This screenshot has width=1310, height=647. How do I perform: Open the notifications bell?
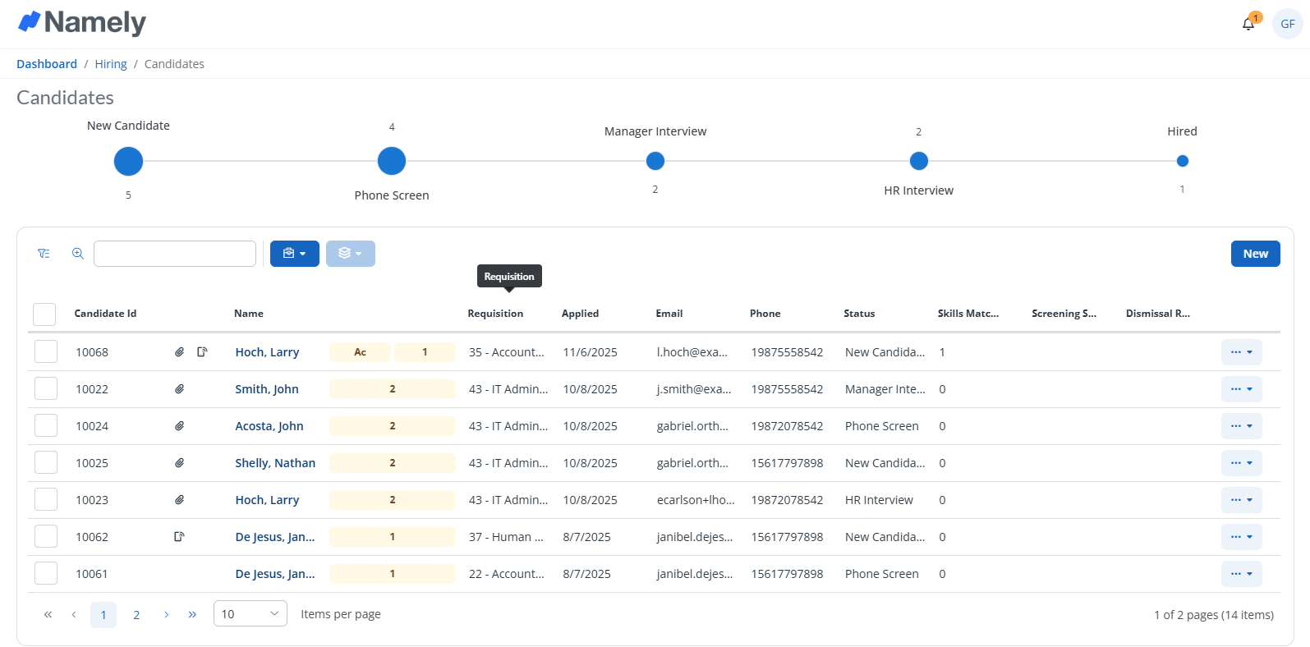[1248, 24]
